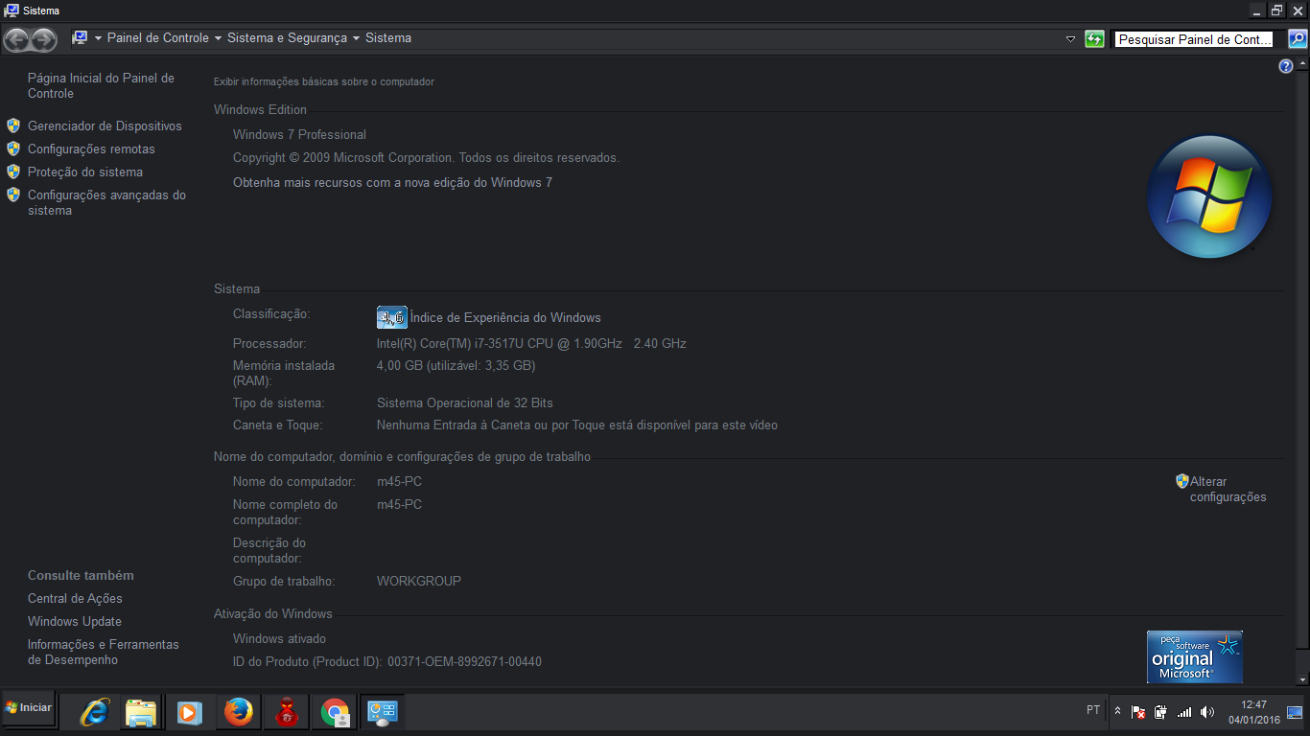
Task: Click the shield icon beside Proteção do sistema
Action: click(x=13, y=172)
